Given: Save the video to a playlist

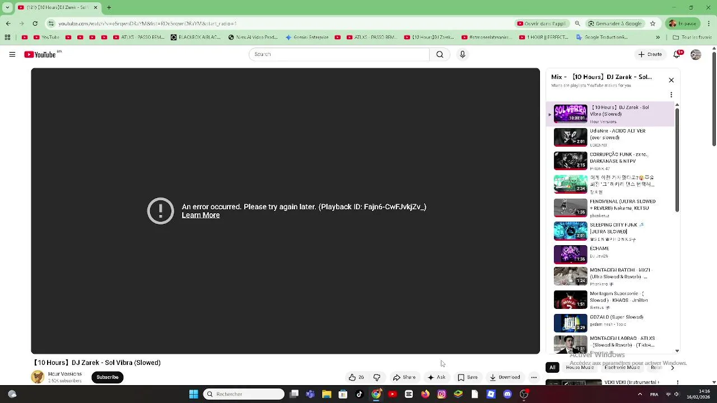Looking at the screenshot, I should [468, 377].
